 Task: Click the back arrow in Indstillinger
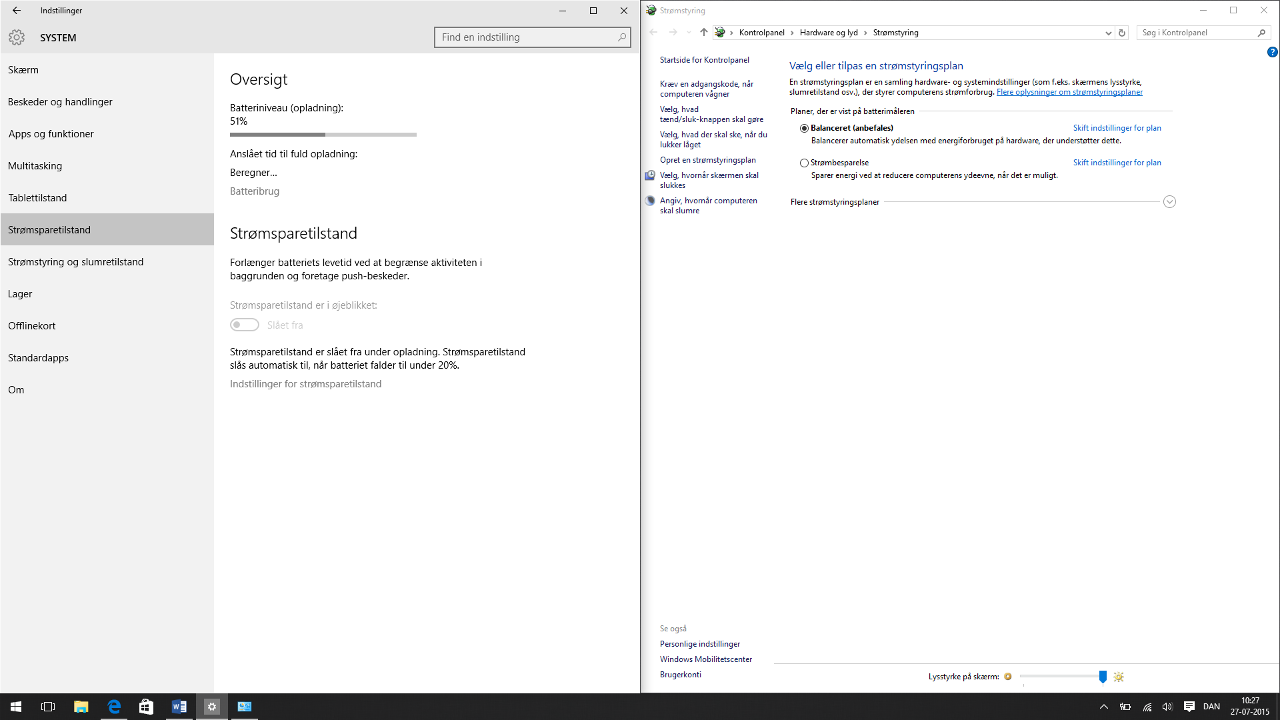pos(17,11)
